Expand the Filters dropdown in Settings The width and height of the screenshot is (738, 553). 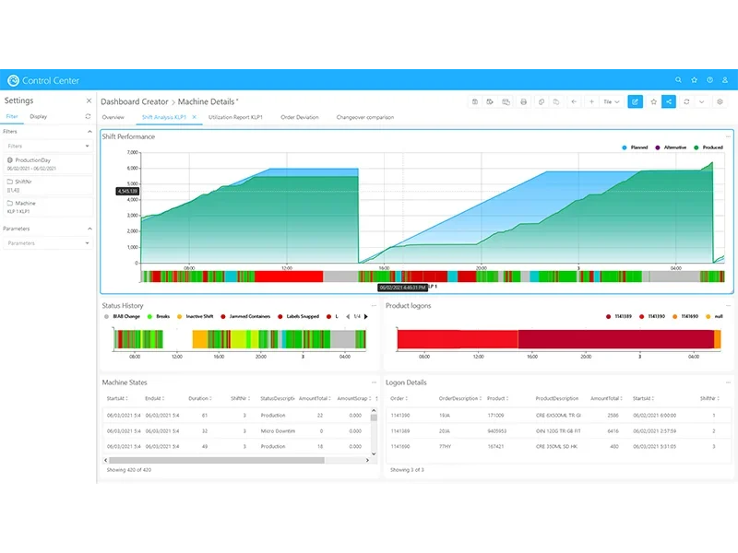[x=46, y=146]
